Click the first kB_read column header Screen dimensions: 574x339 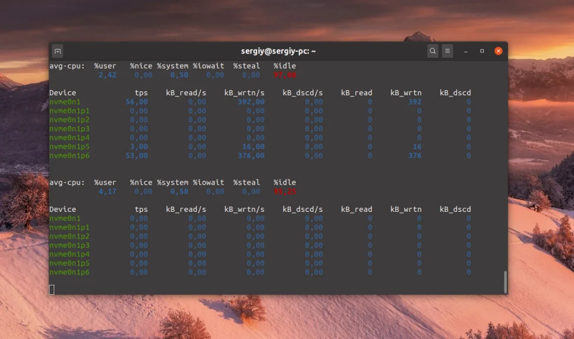coord(357,93)
